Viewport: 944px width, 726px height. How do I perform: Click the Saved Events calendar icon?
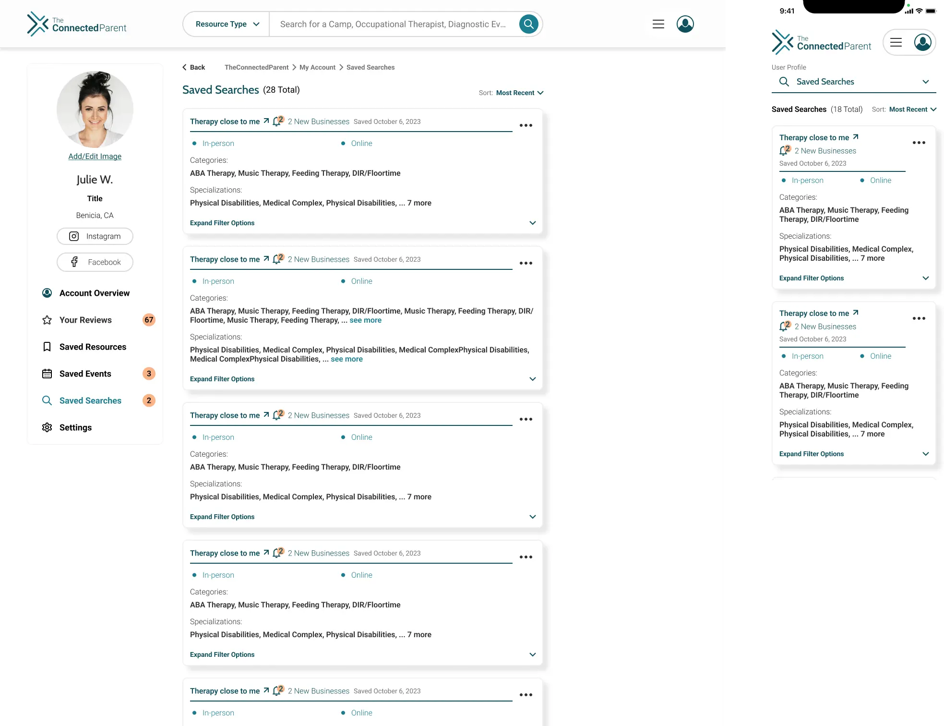point(47,374)
